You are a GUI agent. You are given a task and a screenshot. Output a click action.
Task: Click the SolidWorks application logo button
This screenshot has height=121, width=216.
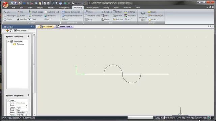pyautogui.click(x=5, y=5)
